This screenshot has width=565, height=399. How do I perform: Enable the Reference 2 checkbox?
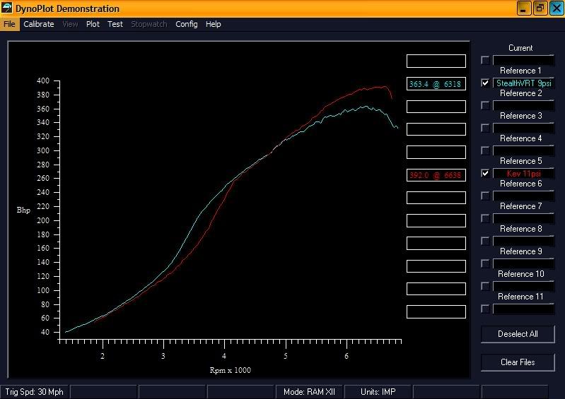click(x=485, y=105)
